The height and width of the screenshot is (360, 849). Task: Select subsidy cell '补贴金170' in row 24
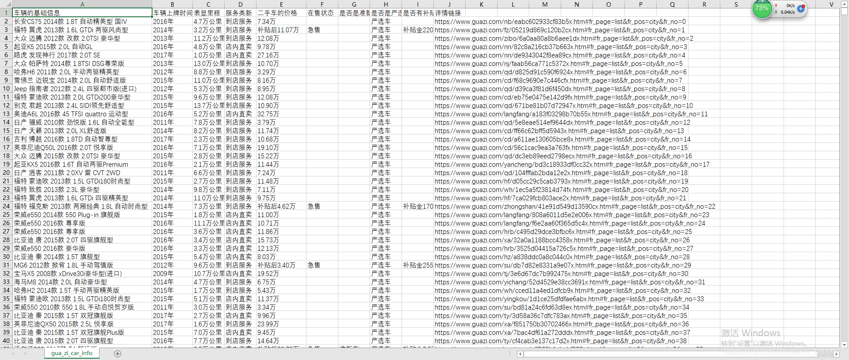click(x=418, y=206)
